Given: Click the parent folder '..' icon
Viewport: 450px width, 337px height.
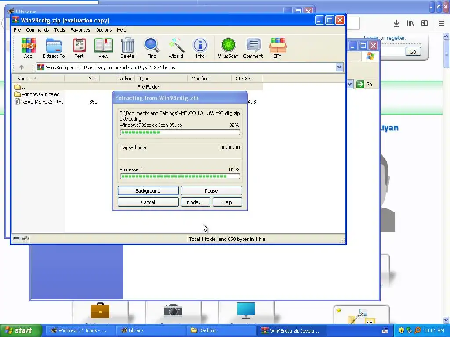Looking at the screenshot, I should (18, 86).
